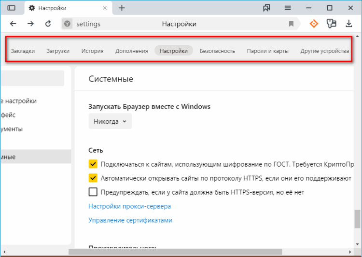This screenshot has width=362, height=257.
Task: Maximize the browser window
Action: 330,8
